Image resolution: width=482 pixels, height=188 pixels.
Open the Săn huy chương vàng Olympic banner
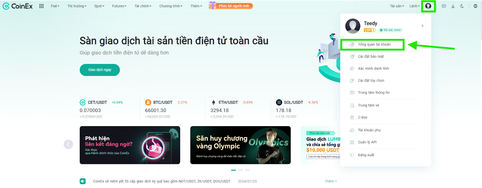pos(240,145)
